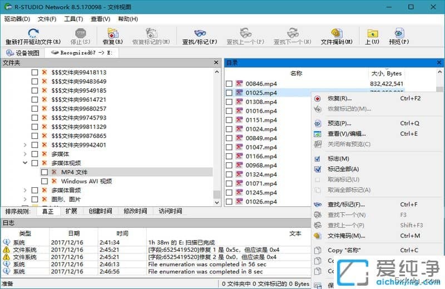Image resolution: width=445 pixels, height=289 pixels.
Task: Check the box for 01016.mp4
Action: tap(229, 111)
